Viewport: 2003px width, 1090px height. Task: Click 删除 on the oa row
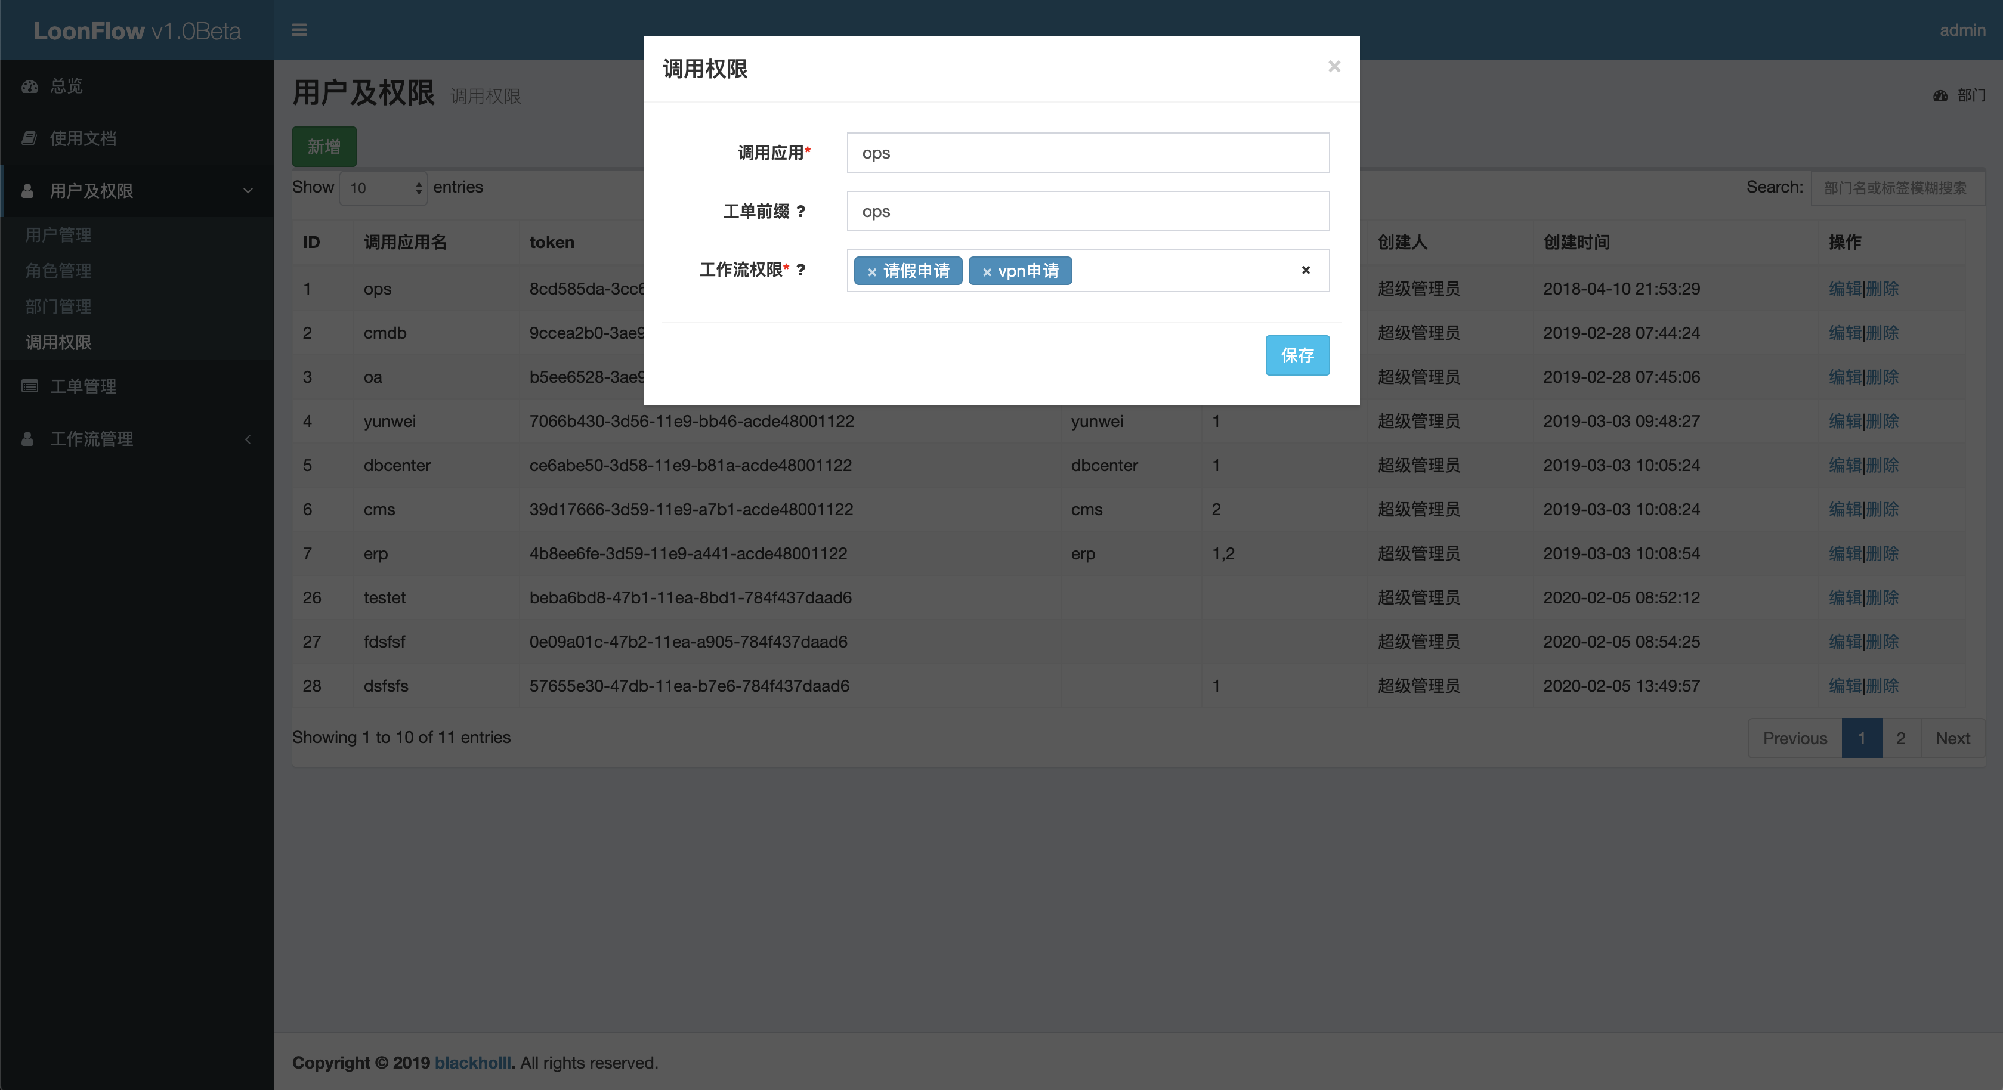pos(1882,377)
